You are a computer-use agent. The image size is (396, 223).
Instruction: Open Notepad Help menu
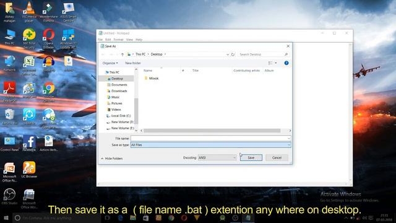(x=139, y=40)
